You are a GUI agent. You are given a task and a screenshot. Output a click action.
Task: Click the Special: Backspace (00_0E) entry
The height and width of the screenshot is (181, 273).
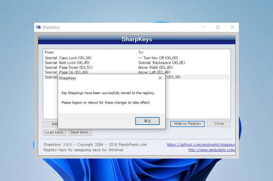161,63
